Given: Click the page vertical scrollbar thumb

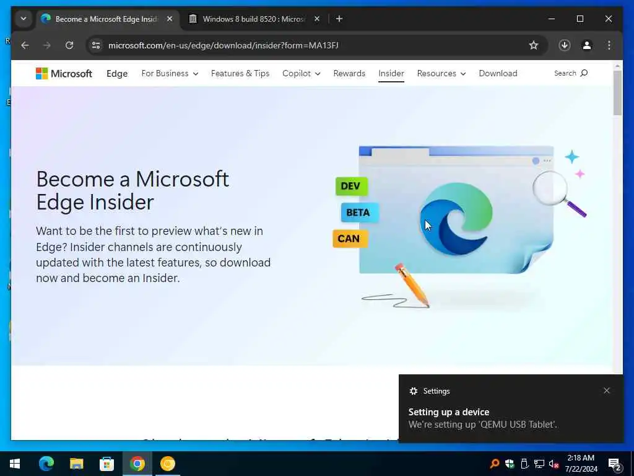Looking at the screenshot, I should coord(617,93).
